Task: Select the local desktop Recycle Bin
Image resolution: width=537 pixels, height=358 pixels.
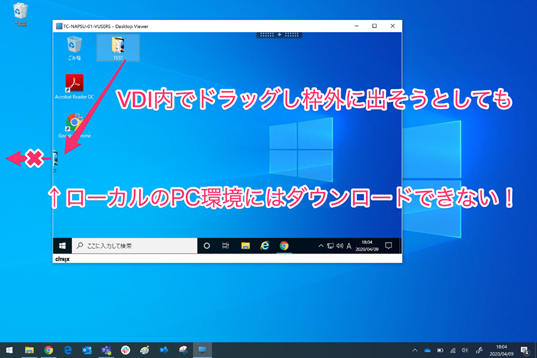Action: pyautogui.click(x=20, y=14)
